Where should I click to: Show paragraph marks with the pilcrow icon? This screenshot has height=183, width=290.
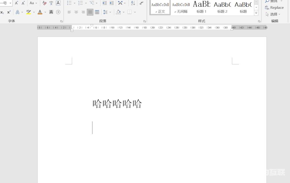pos(141,3)
